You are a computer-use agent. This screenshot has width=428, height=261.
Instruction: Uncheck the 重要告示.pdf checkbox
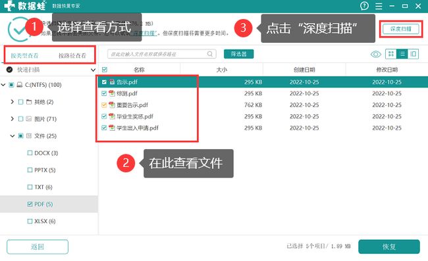click(x=104, y=105)
